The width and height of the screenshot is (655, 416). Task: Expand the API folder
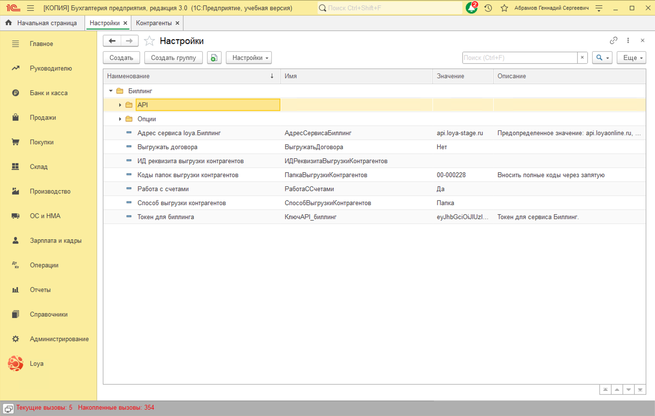pos(120,105)
